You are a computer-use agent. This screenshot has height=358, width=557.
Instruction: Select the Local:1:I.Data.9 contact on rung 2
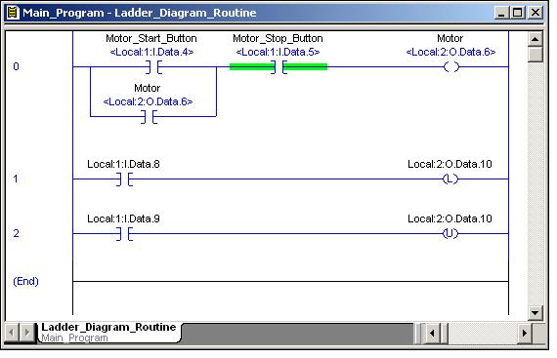[x=124, y=234]
